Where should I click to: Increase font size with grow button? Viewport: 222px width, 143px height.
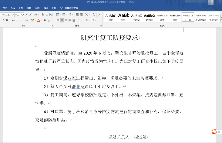26,15
